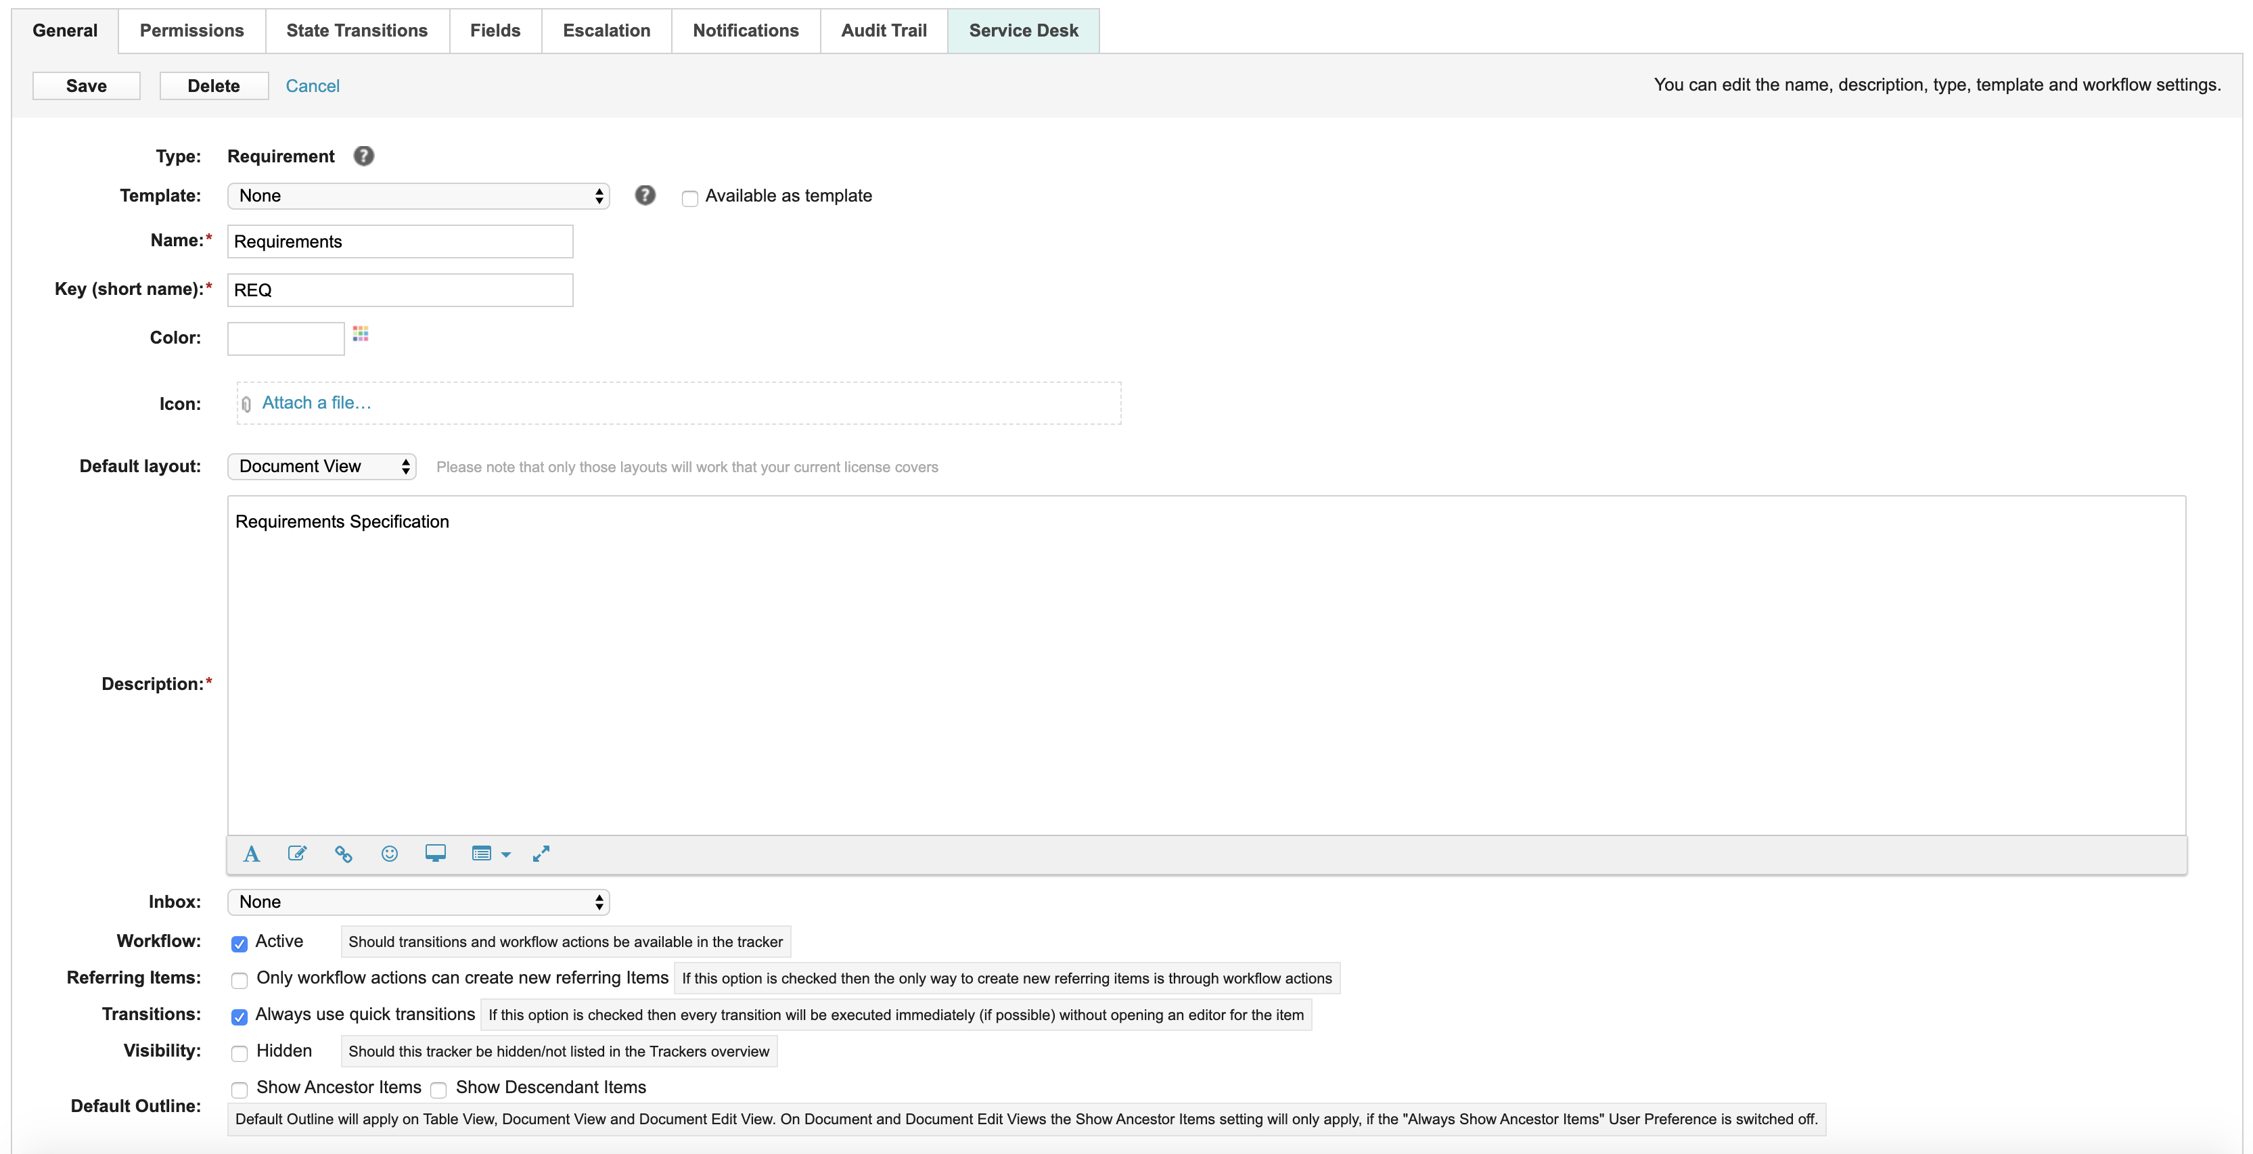The height and width of the screenshot is (1154, 2253).
Task: Open the Inbox dropdown
Action: click(418, 901)
